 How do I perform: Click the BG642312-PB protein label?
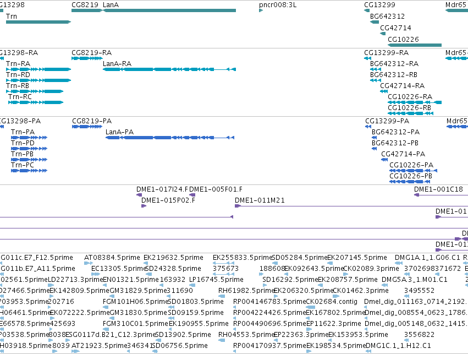click(x=395, y=143)
